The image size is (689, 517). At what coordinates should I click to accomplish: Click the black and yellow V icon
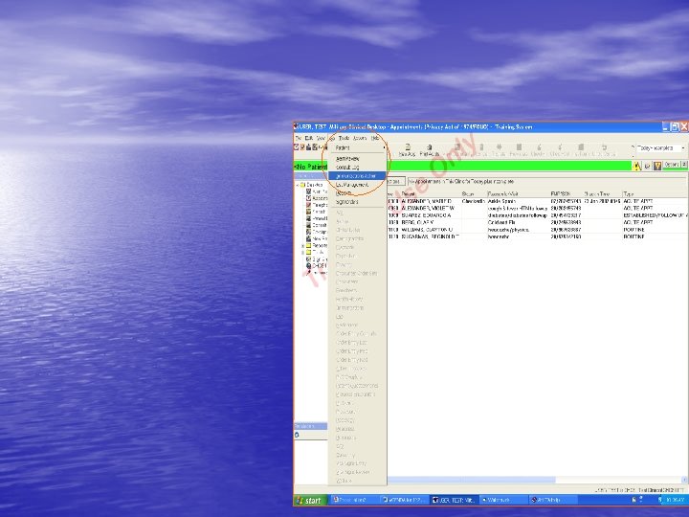[x=657, y=166]
